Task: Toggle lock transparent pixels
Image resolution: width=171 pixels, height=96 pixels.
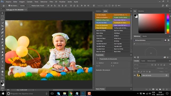Action: [138, 72]
